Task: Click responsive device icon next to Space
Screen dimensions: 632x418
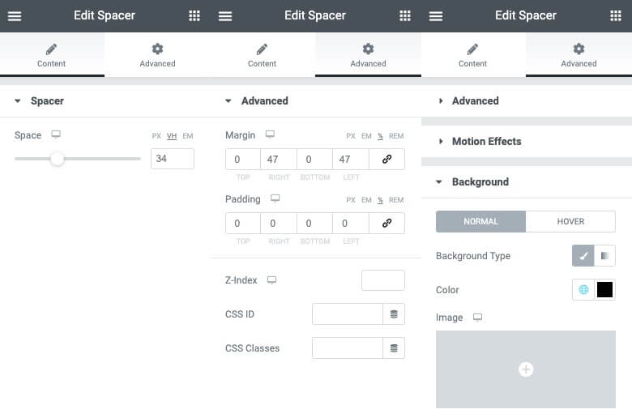Action: pyautogui.click(x=56, y=134)
